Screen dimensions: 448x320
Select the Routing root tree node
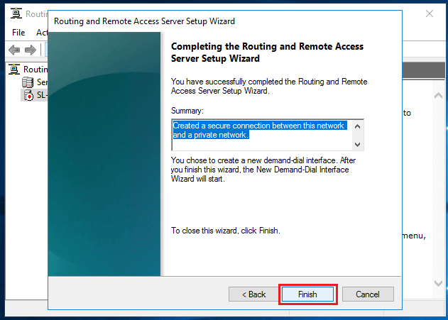28,69
